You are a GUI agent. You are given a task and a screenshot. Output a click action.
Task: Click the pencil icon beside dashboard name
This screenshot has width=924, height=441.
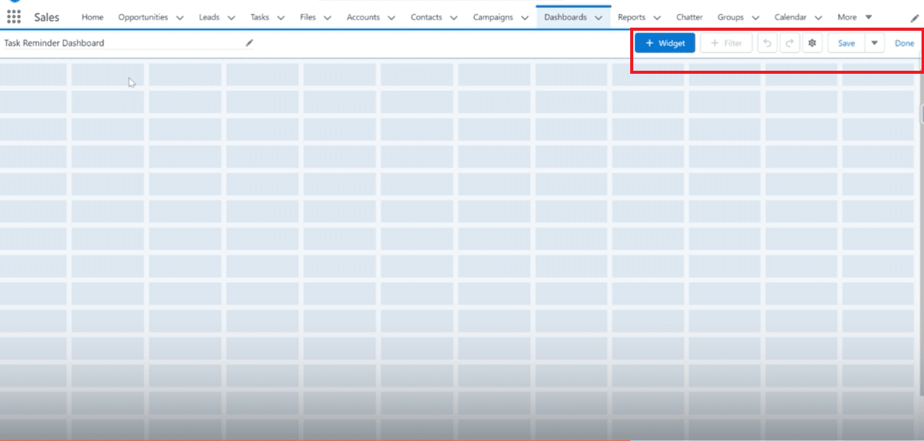[x=249, y=42]
